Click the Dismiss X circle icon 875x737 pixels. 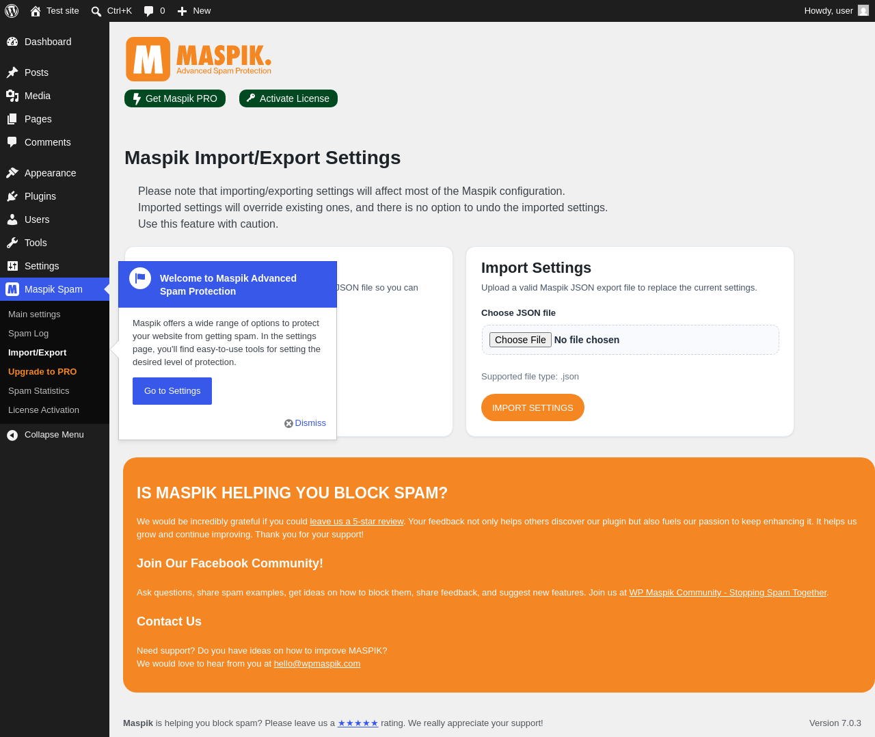pyautogui.click(x=288, y=424)
